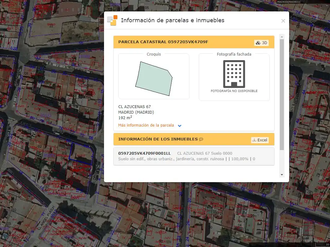Screen dimensions: 330x247
Task: Click the 'Información de parcelas e inmuebles' dialog title
Action: coord(172,20)
